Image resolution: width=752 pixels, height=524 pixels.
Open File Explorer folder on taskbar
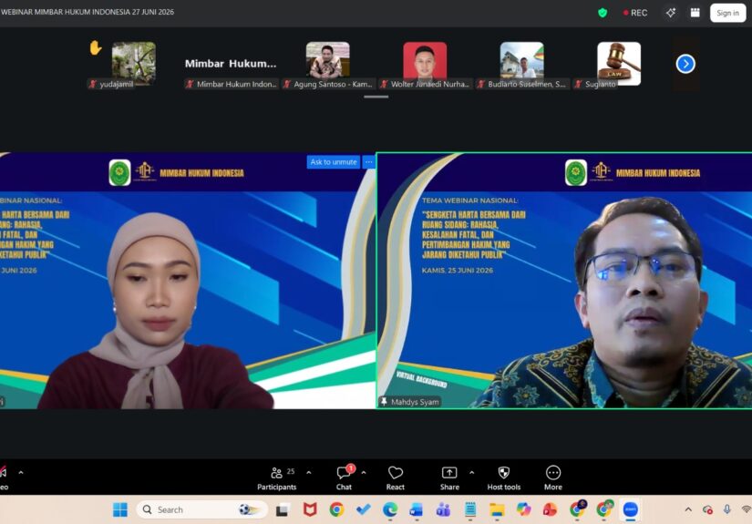coord(497,509)
